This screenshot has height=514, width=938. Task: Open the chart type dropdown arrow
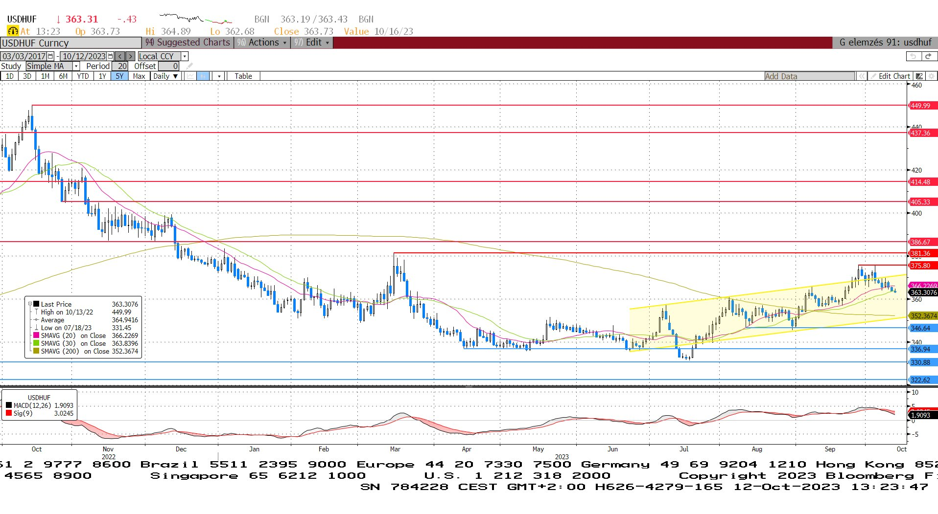click(x=219, y=76)
